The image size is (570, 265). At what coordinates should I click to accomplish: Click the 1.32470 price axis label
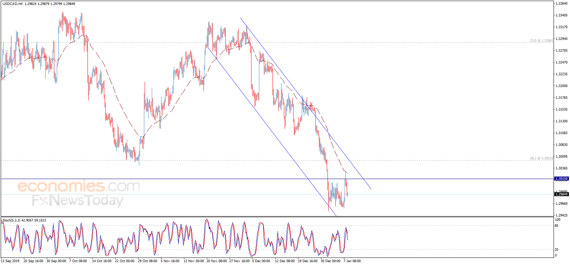pyautogui.click(x=562, y=62)
